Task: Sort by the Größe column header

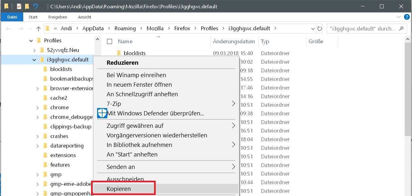Action: [316, 41]
